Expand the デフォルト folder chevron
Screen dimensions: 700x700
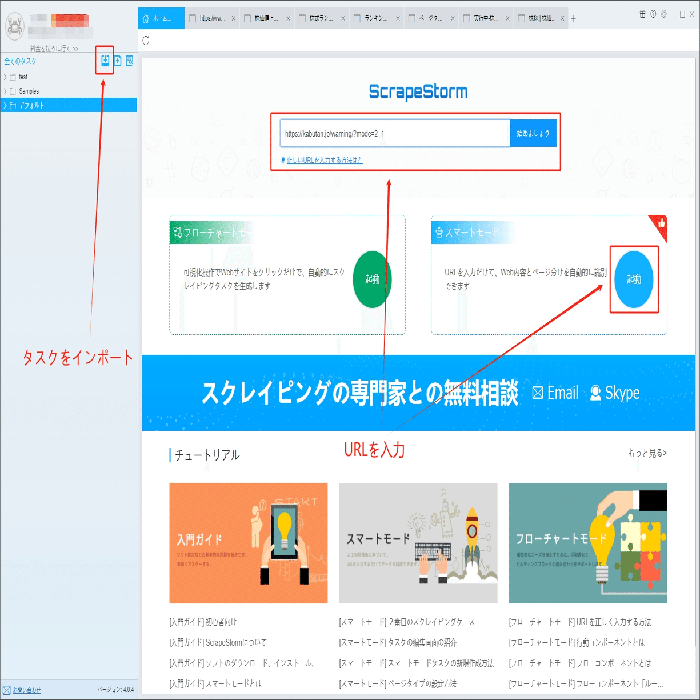(x=5, y=105)
